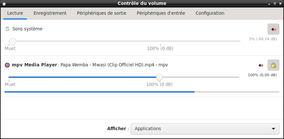
Task: Go to the Périphériques d'entrée tab
Action: (161, 13)
